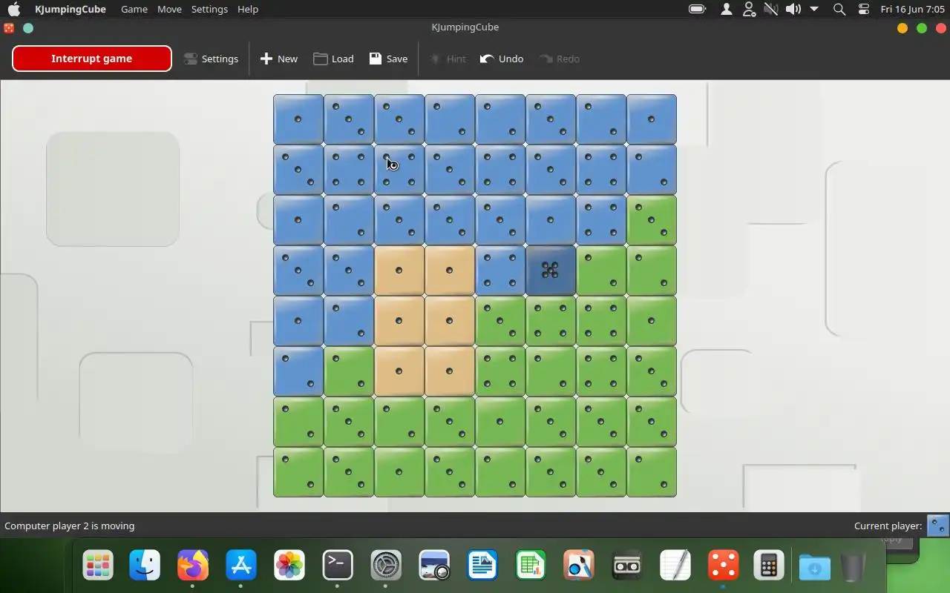
Task: Expand the tray dropdown arrow in menu bar
Action: (814, 9)
